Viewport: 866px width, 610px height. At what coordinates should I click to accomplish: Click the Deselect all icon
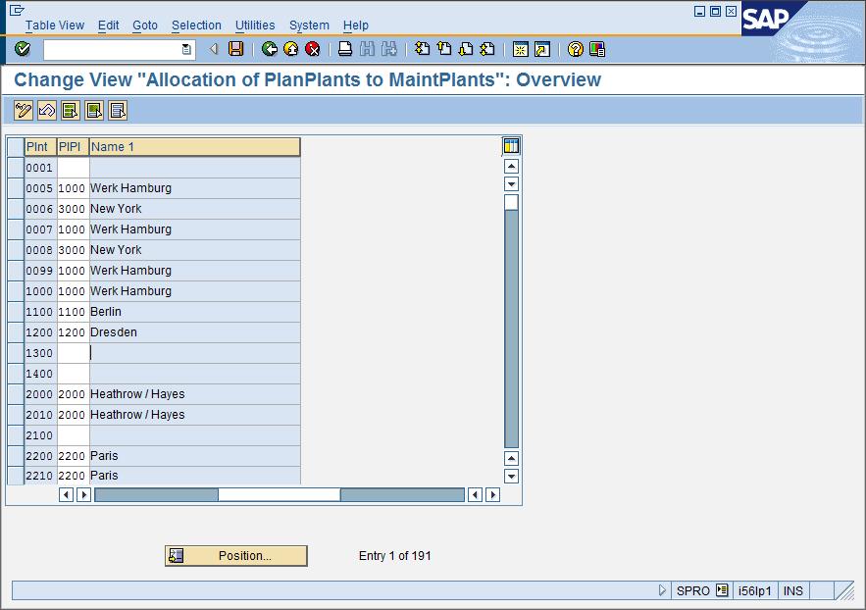[119, 111]
